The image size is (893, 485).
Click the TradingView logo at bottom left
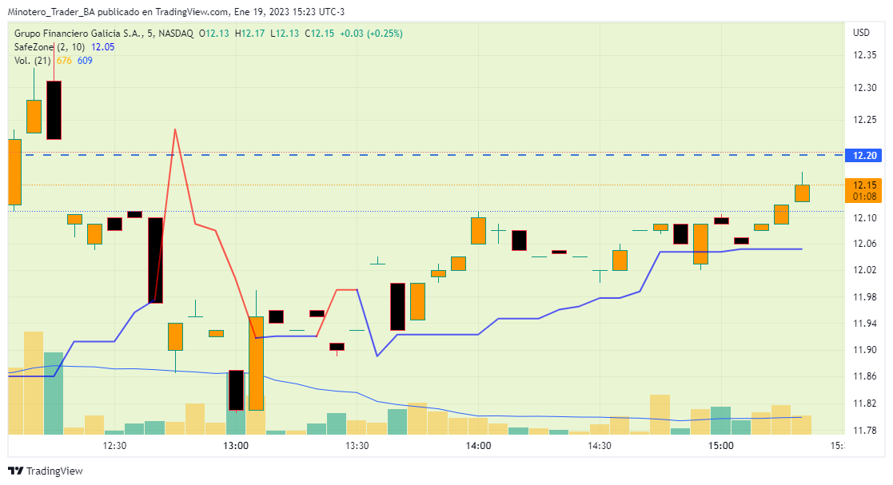click(x=45, y=471)
